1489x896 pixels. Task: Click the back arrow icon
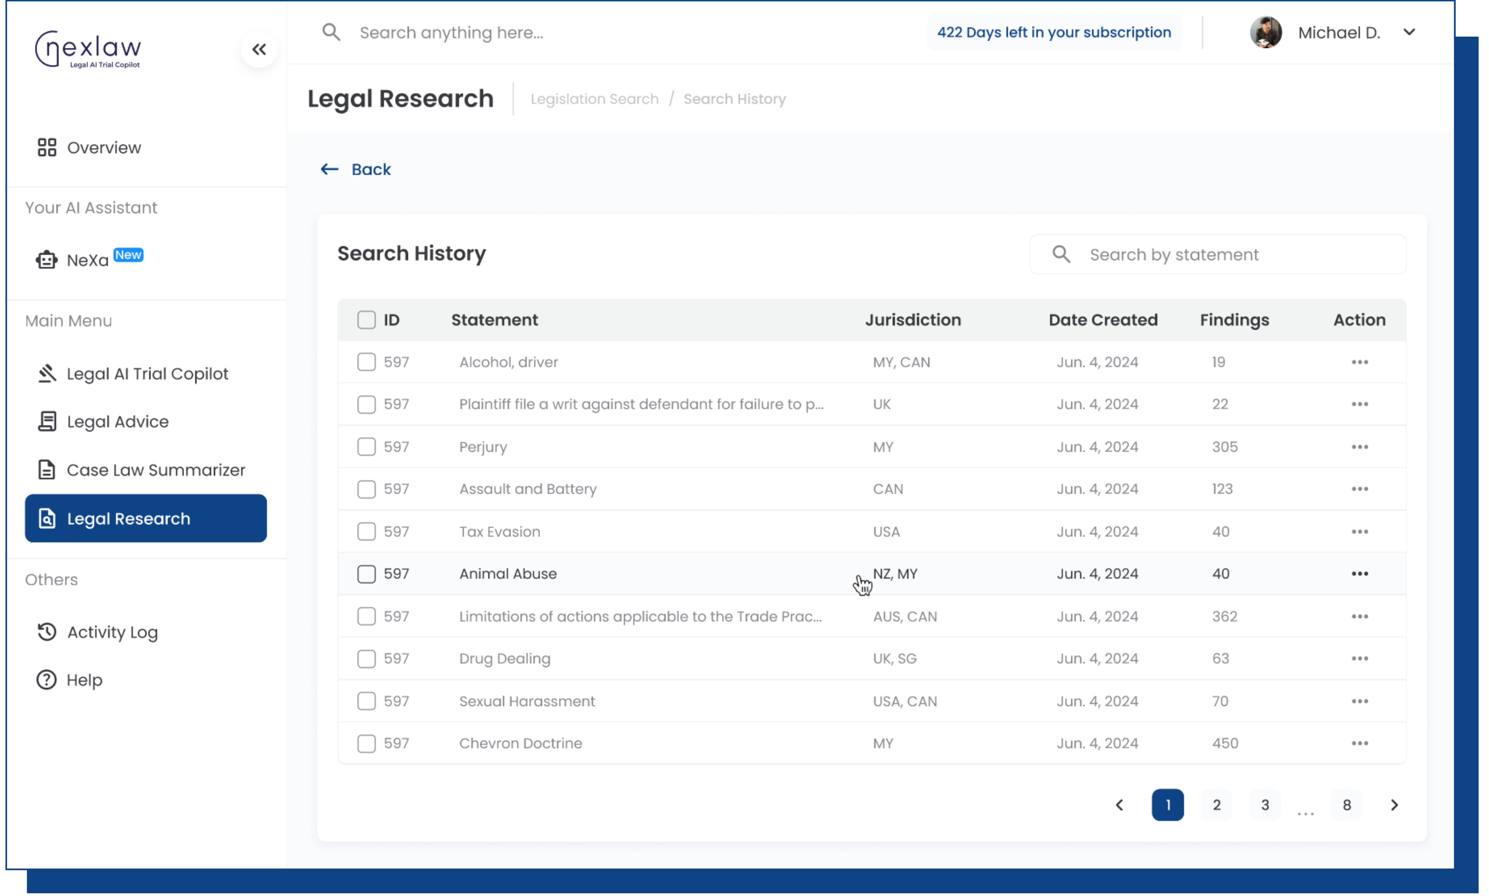[x=329, y=169]
